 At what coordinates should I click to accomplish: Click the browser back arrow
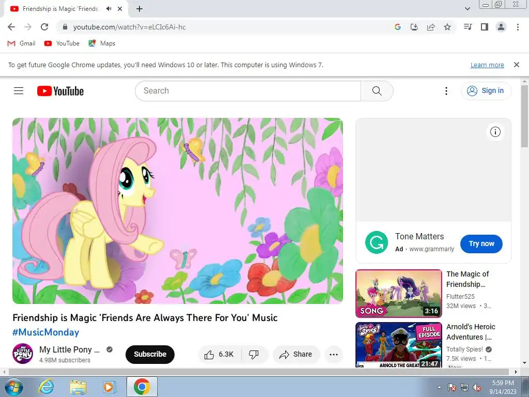pyautogui.click(x=11, y=27)
